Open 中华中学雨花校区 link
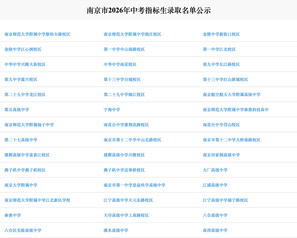Viewport: 297px width, 238px height. pos(120,65)
